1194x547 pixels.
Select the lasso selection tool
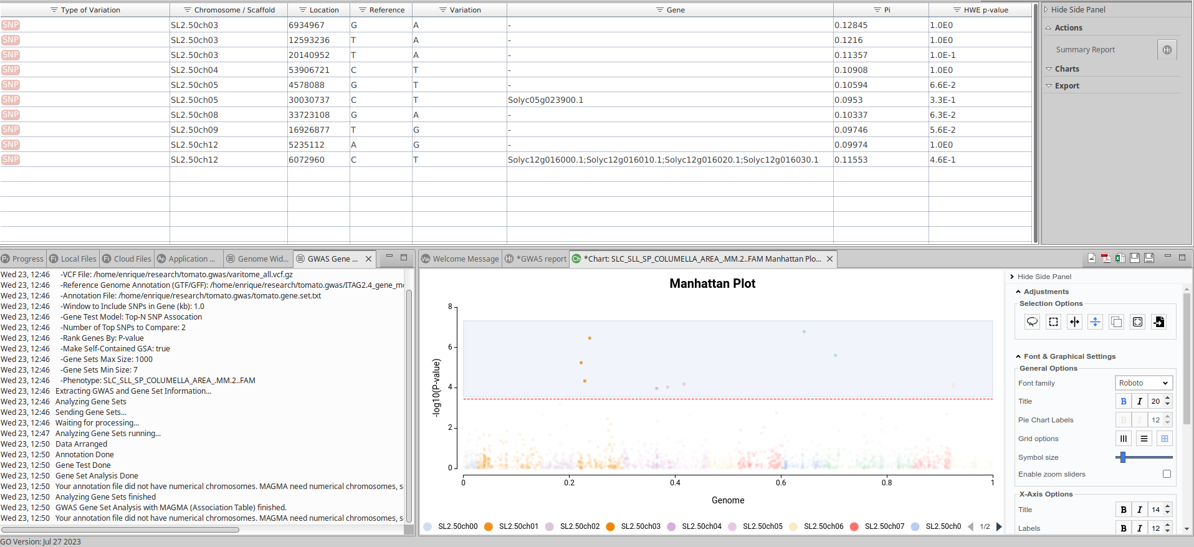(1033, 322)
